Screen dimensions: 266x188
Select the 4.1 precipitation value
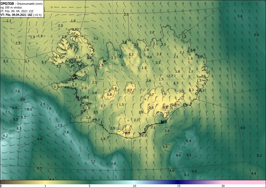121,57
